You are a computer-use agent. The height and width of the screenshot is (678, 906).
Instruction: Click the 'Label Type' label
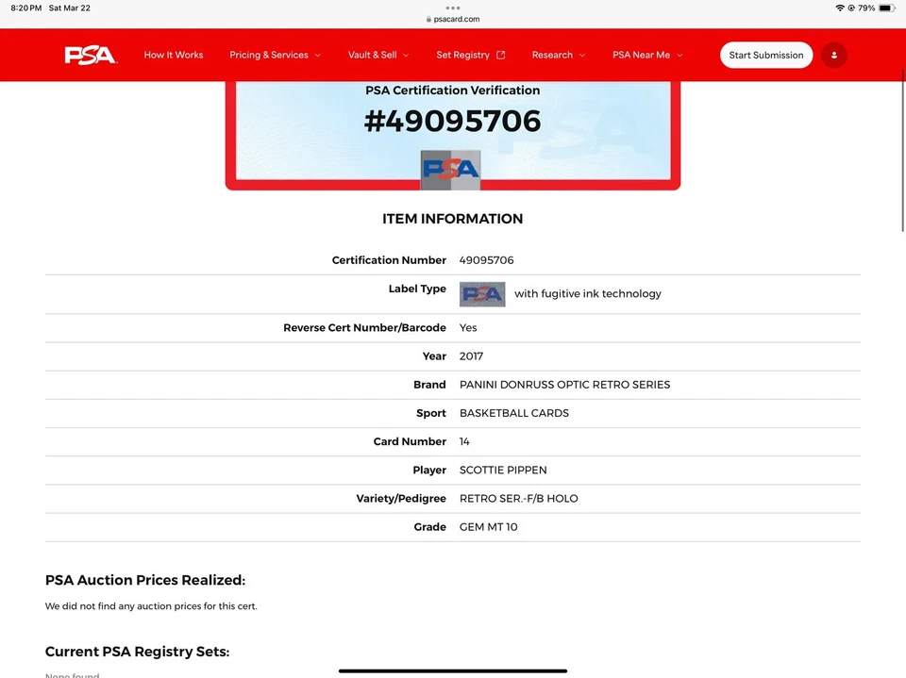coord(417,289)
